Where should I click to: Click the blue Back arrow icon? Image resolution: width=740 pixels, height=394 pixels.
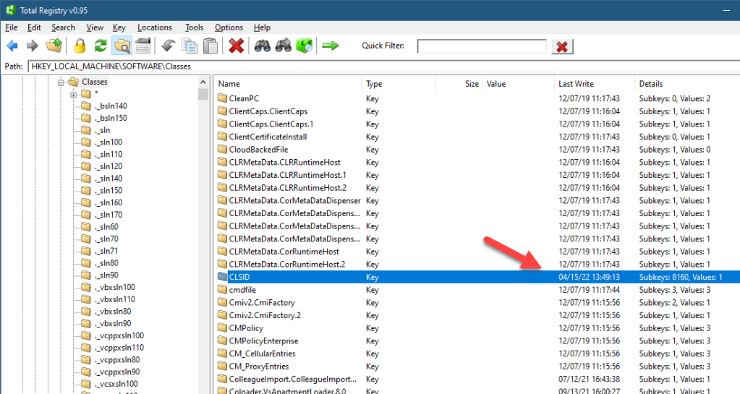12,46
